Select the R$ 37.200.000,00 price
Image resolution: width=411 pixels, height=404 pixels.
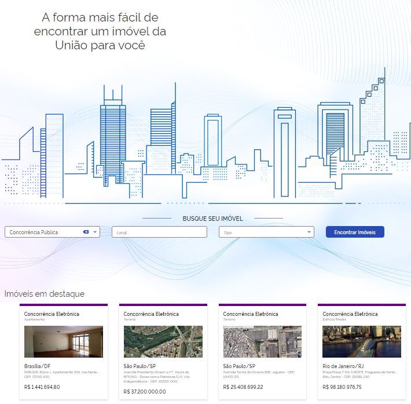tap(145, 392)
